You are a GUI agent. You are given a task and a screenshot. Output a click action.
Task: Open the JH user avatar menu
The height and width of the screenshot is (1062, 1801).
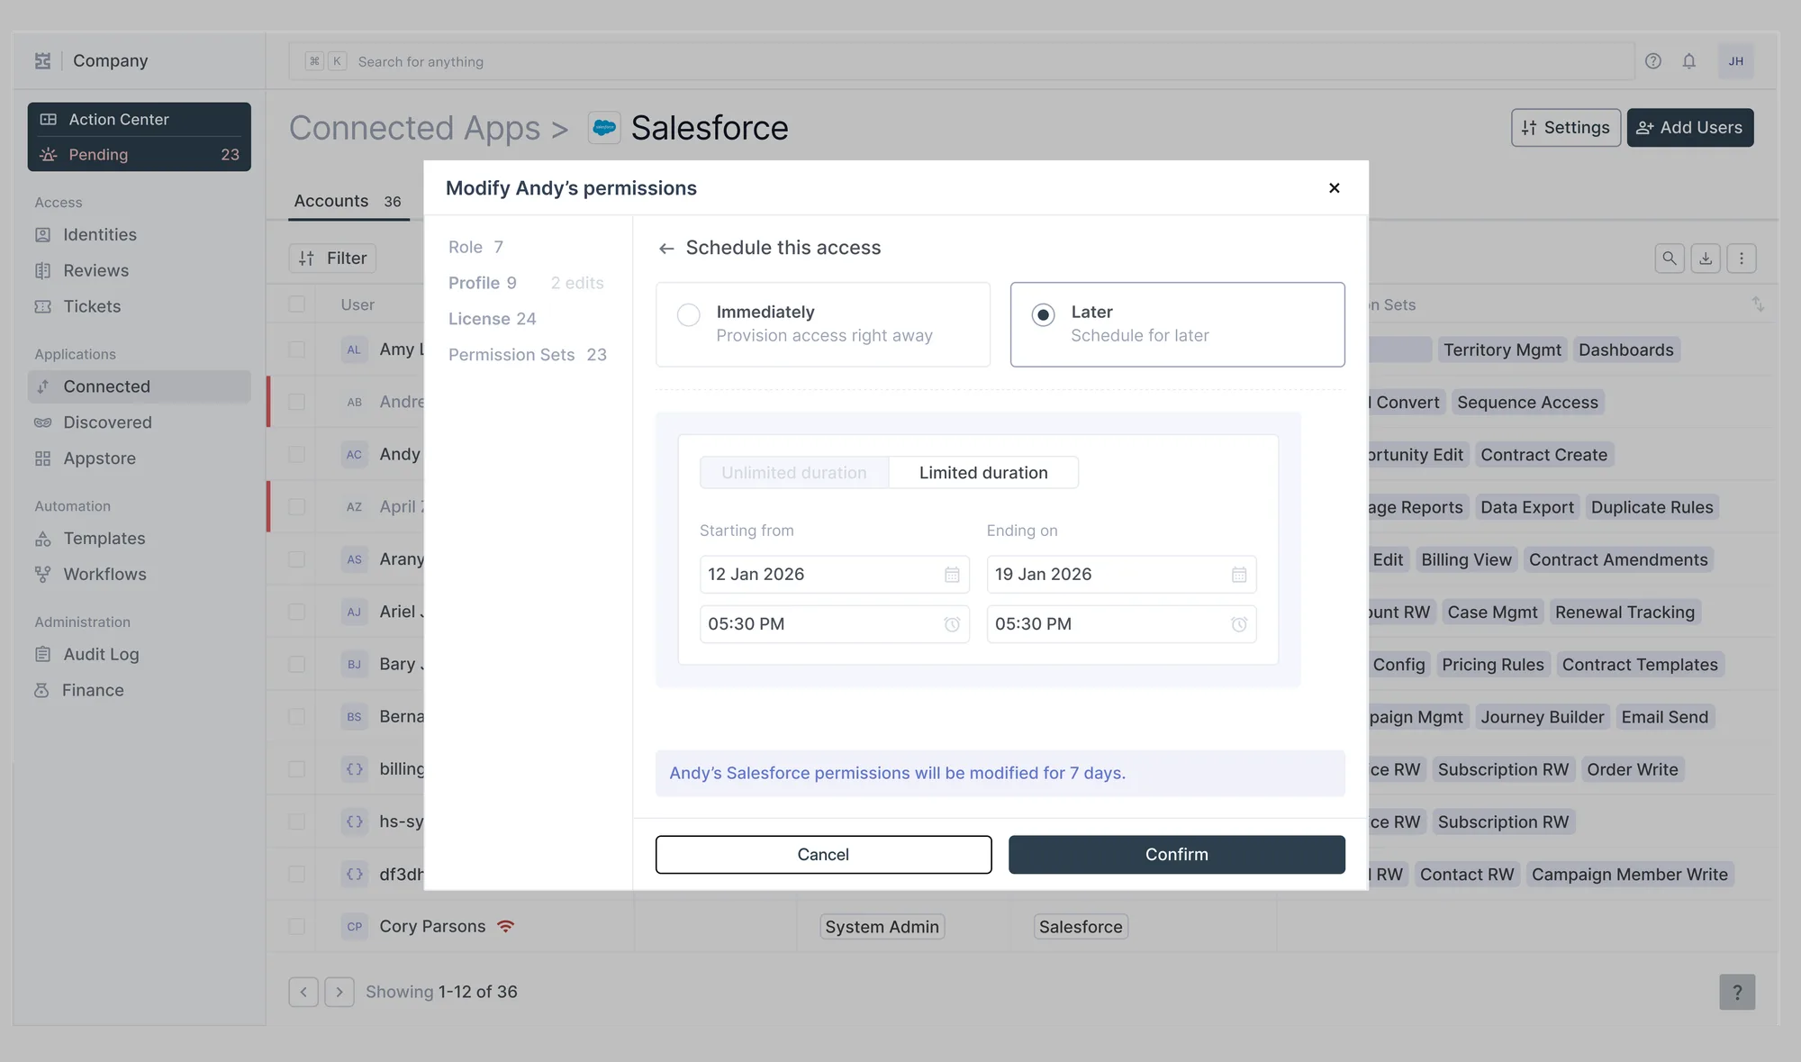(1736, 61)
